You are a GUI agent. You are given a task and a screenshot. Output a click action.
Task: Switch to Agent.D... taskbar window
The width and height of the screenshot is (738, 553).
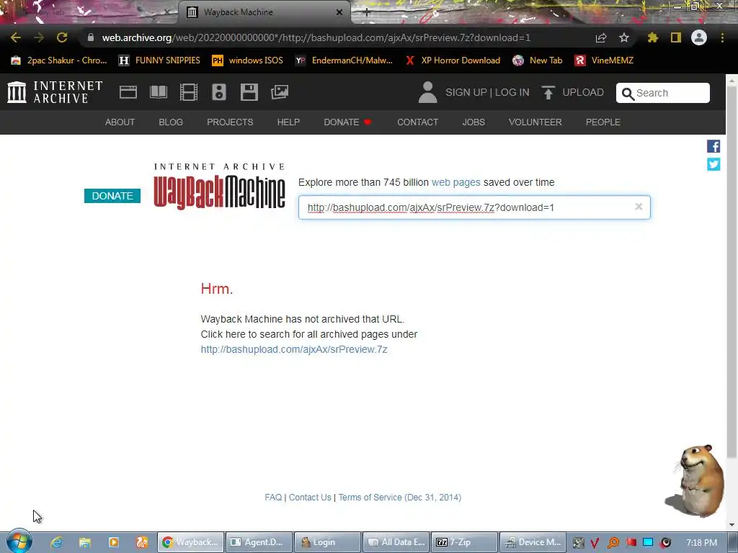pyautogui.click(x=259, y=542)
